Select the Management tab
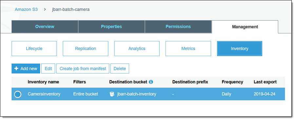Viewport: 295px width, 120px height. point(245,27)
